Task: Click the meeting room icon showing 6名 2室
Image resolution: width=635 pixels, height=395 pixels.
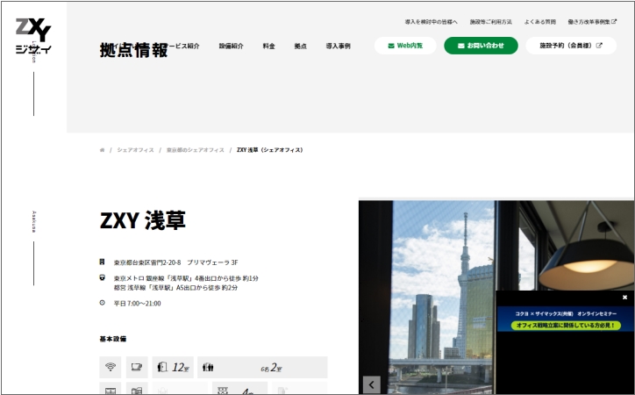Action: (x=262, y=367)
